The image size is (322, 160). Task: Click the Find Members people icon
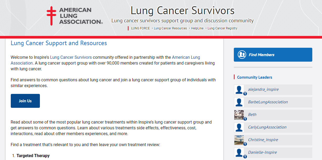click(242, 55)
